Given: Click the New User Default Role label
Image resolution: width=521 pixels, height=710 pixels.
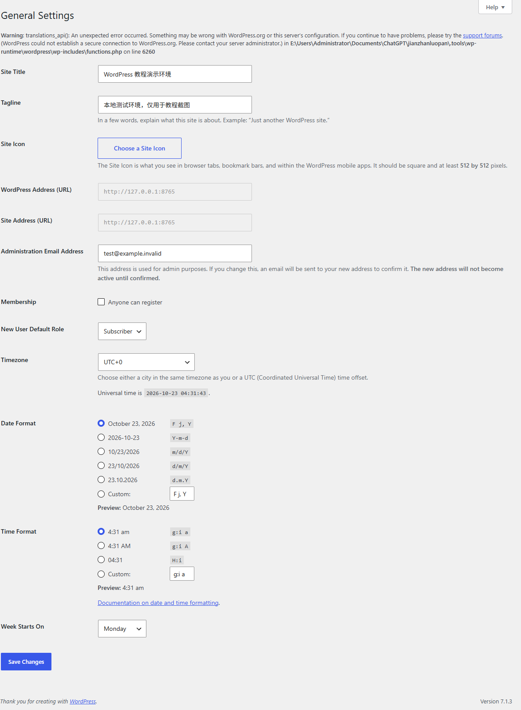Looking at the screenshot, I should (33, 329).
